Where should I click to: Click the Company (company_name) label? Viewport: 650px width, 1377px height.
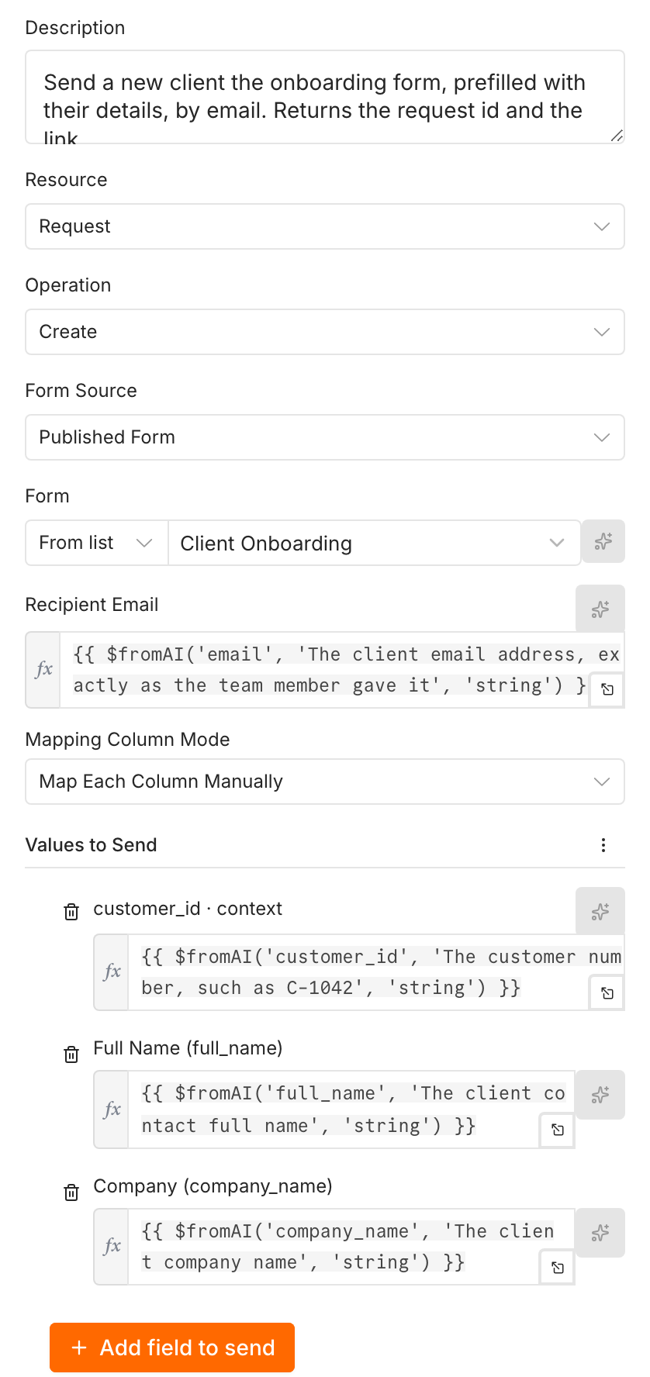click(x=213, y=1186)
